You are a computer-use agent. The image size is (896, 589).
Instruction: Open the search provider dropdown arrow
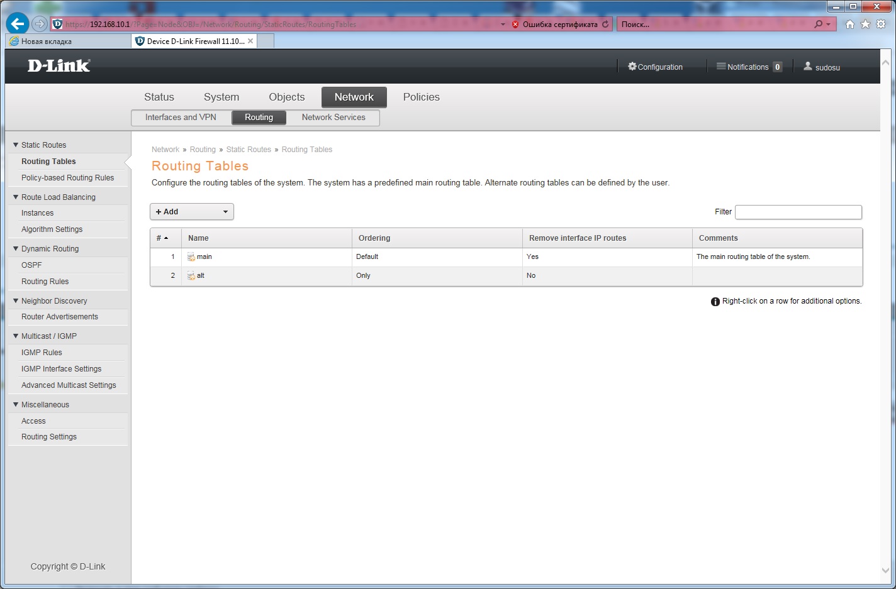pos(829,25)
